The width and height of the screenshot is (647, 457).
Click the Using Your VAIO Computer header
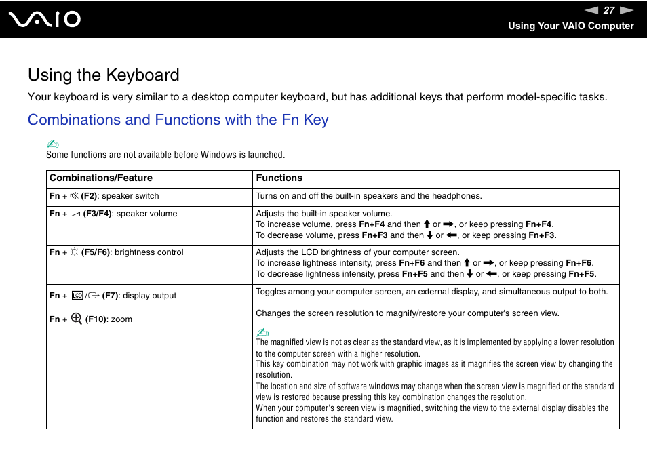click(x=570, y=26)
